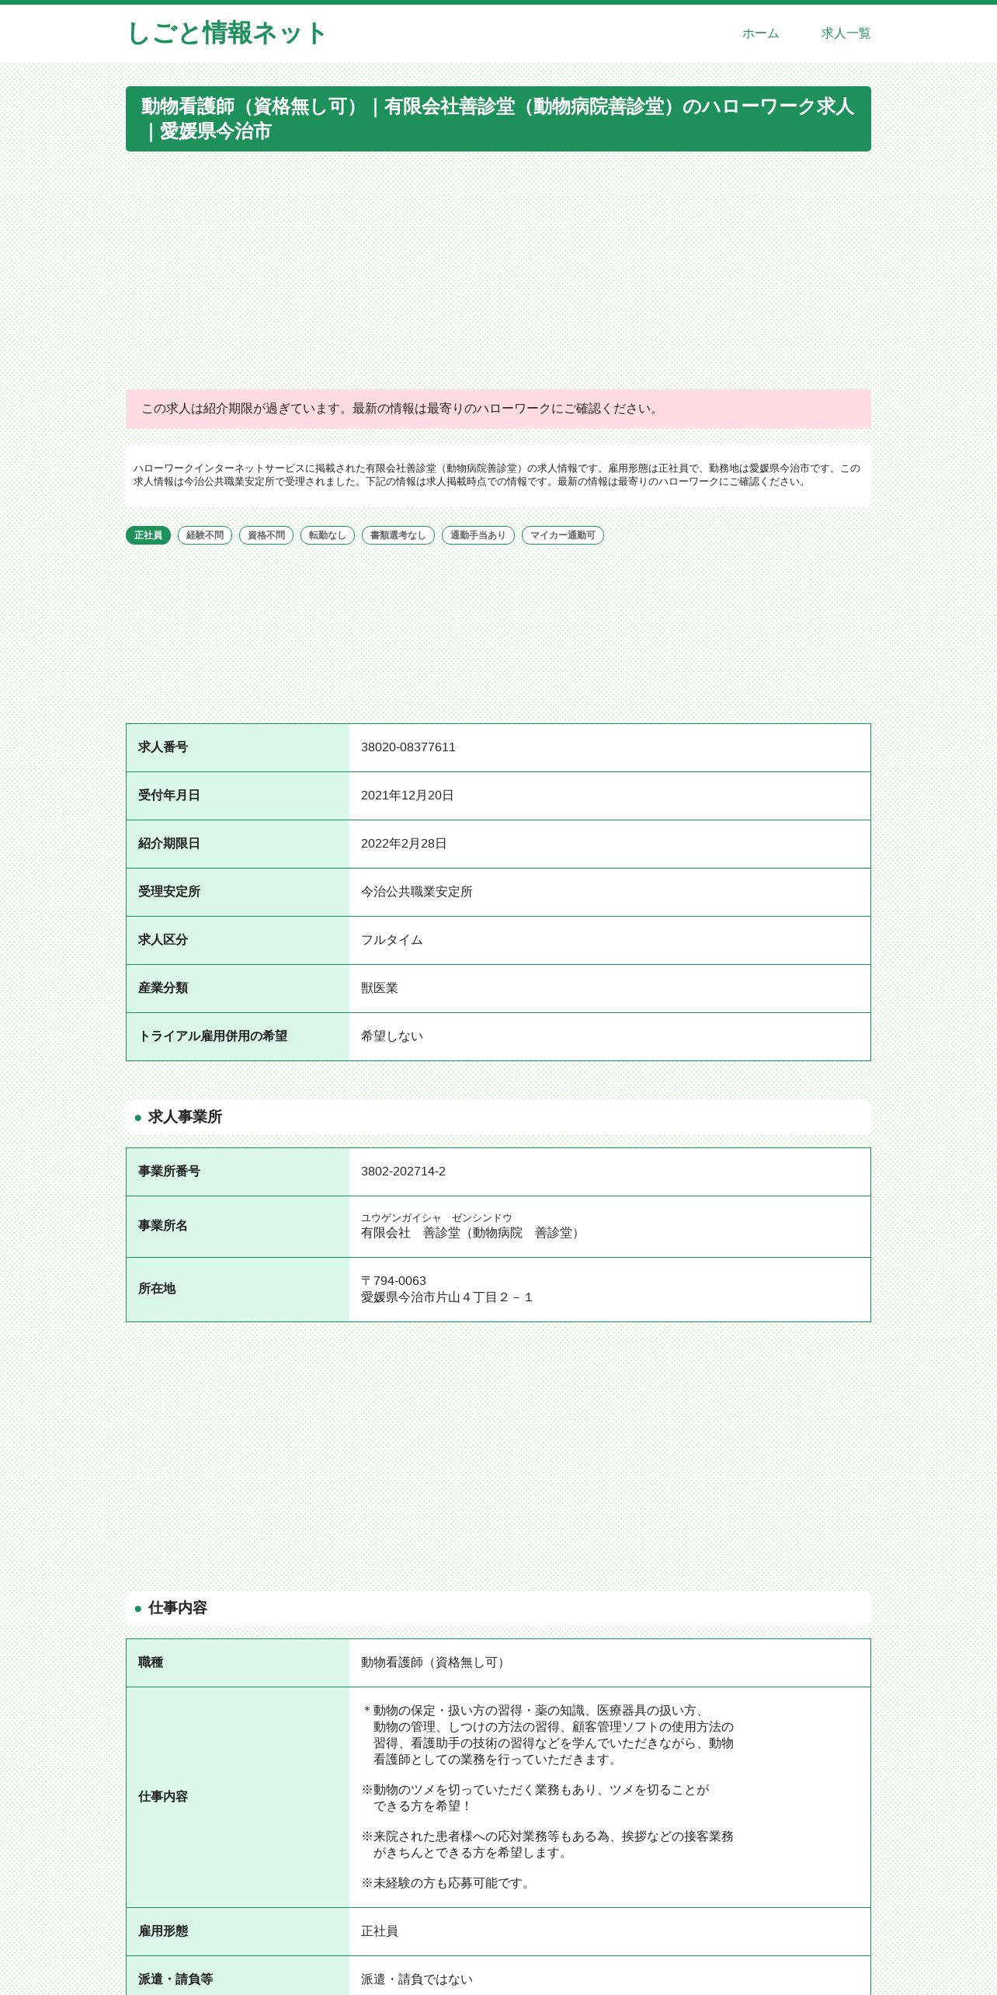Click the 派遣・請負等 label
Viewport: 997px width, 1995px height.
click(175, 1979)
